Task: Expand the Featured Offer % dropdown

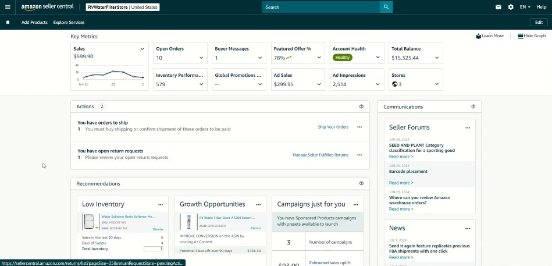Action: [x=319, y=58]
